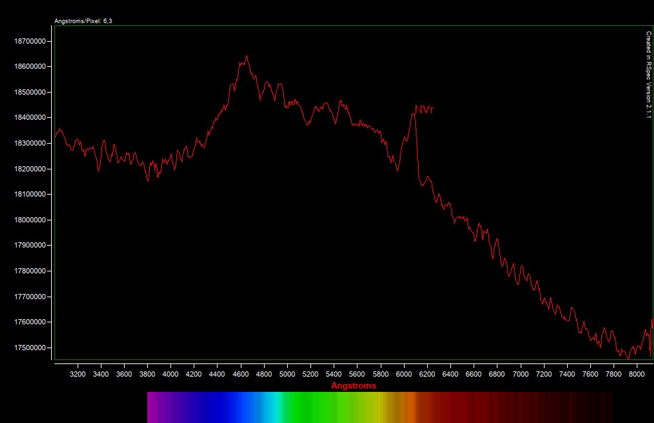Click the Created in RSpec Version text

pos(648,74)
